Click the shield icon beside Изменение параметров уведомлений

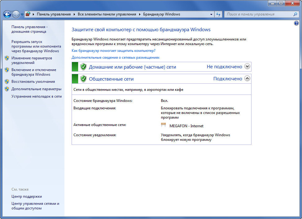[7, 58]
